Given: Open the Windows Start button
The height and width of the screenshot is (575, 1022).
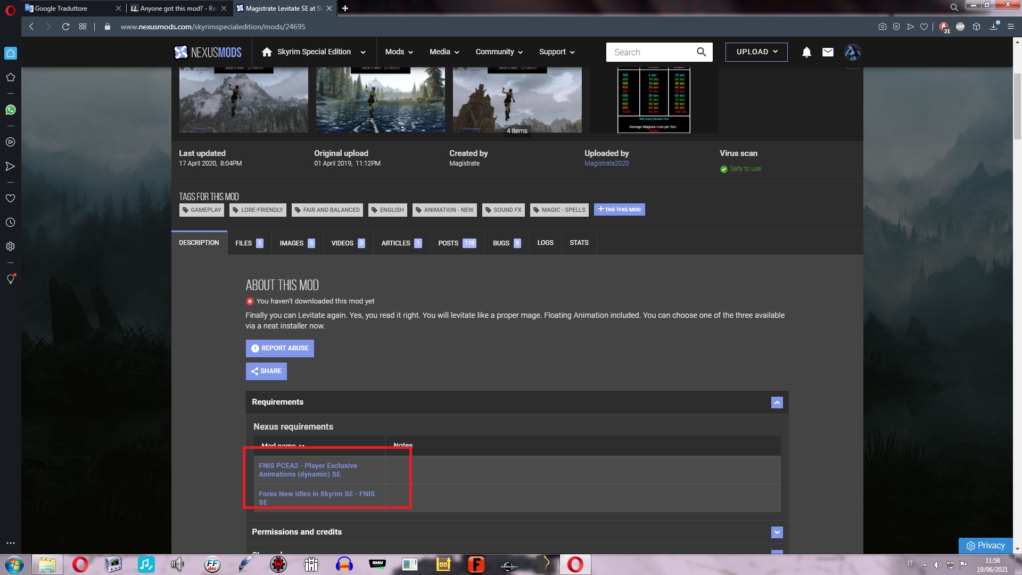Looking at the screenshot, I should click(14, 564).
